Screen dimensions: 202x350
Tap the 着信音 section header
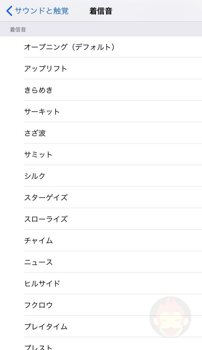click(18, 30)
